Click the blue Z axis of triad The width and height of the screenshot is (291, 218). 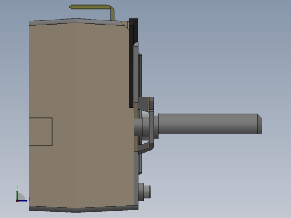tap(22, 201)
